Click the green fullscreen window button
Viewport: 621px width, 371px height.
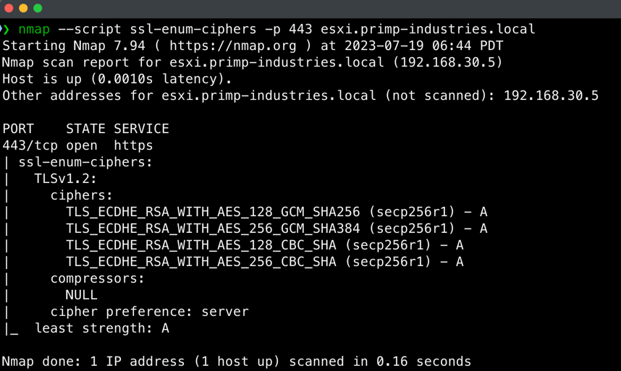38,8
